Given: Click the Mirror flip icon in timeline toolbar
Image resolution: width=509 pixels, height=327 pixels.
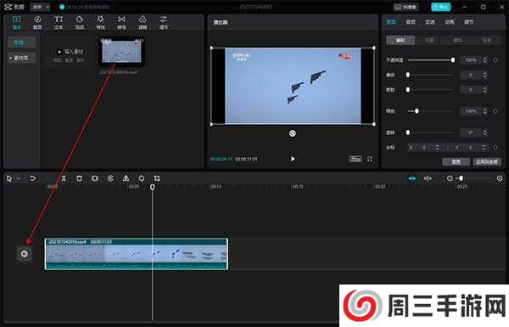Looking at the screenshot, I should click(x=126, y=178).
